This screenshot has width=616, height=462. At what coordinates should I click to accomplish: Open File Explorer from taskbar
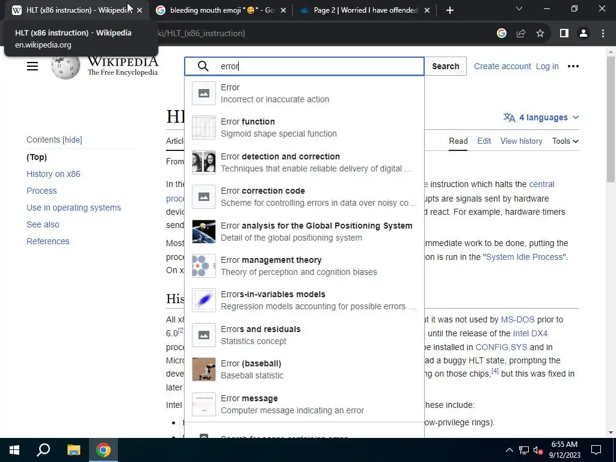point(73,450)
